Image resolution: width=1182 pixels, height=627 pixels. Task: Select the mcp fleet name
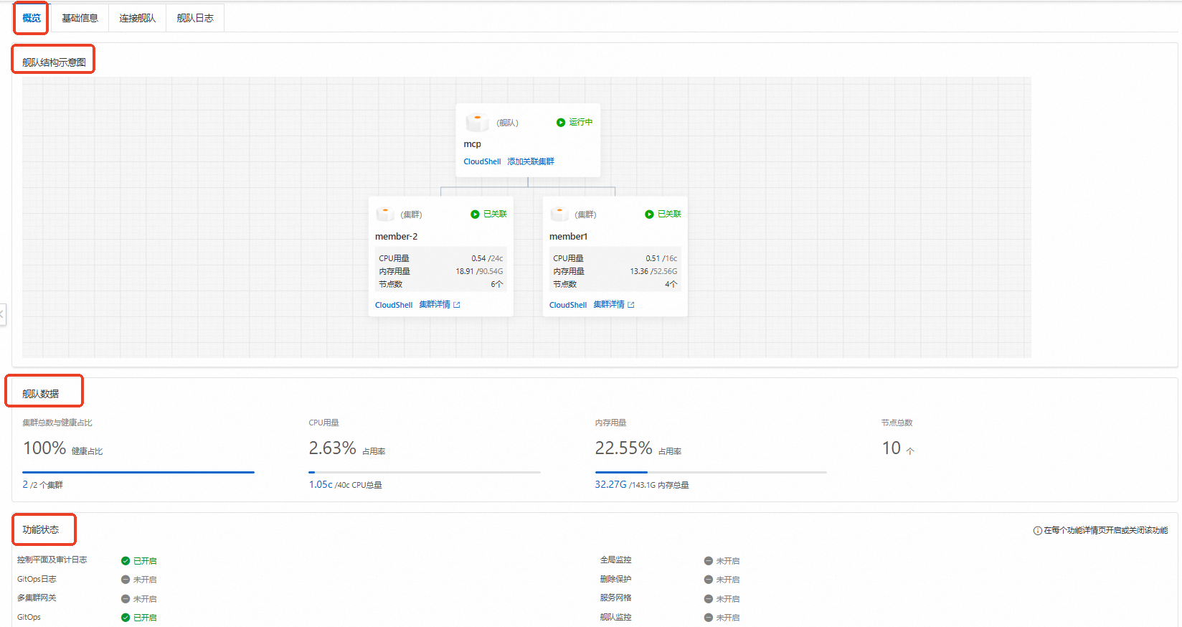click(472, 144)
